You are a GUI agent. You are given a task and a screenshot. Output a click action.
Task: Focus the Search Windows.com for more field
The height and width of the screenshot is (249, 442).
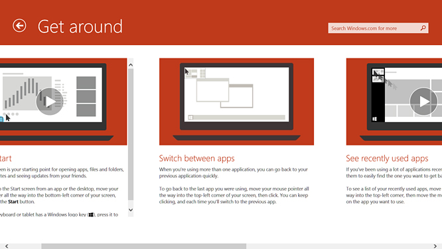(x=378, y=28)
